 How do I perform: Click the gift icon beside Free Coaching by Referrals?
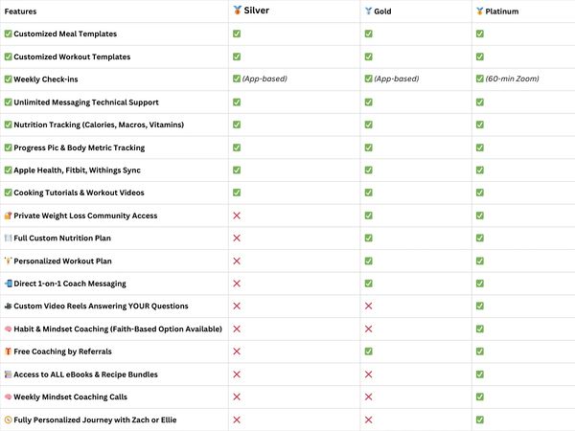point(8,352)
